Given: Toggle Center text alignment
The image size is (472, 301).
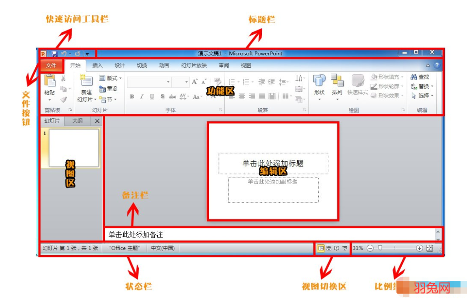Looking at the screenshot, I should (x=242, y=96).
